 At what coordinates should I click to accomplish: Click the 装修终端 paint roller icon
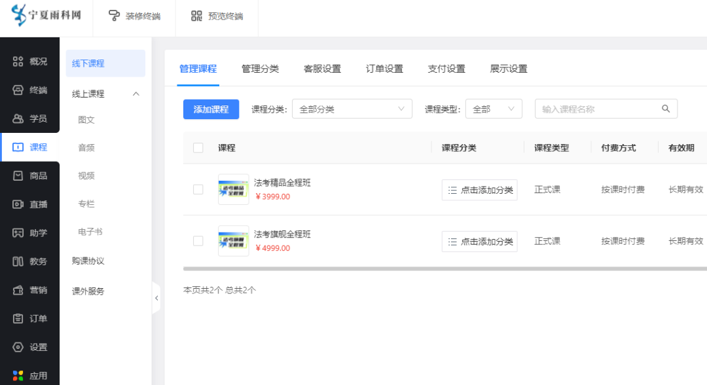pyautogui.click(x=114, y=16)
